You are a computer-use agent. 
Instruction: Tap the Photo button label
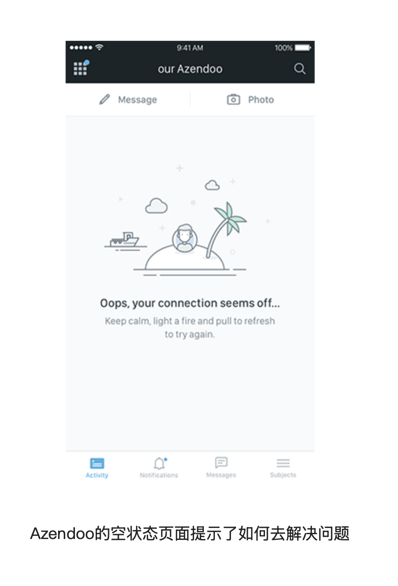[x=261, y=100]
